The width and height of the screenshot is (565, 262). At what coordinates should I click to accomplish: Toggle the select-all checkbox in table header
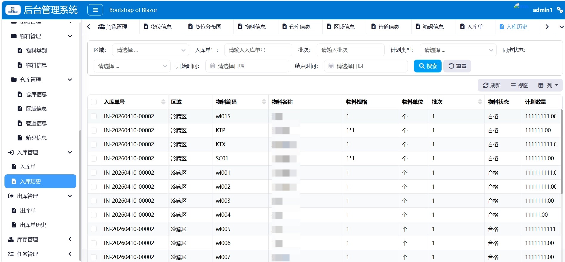coord(94,102)
